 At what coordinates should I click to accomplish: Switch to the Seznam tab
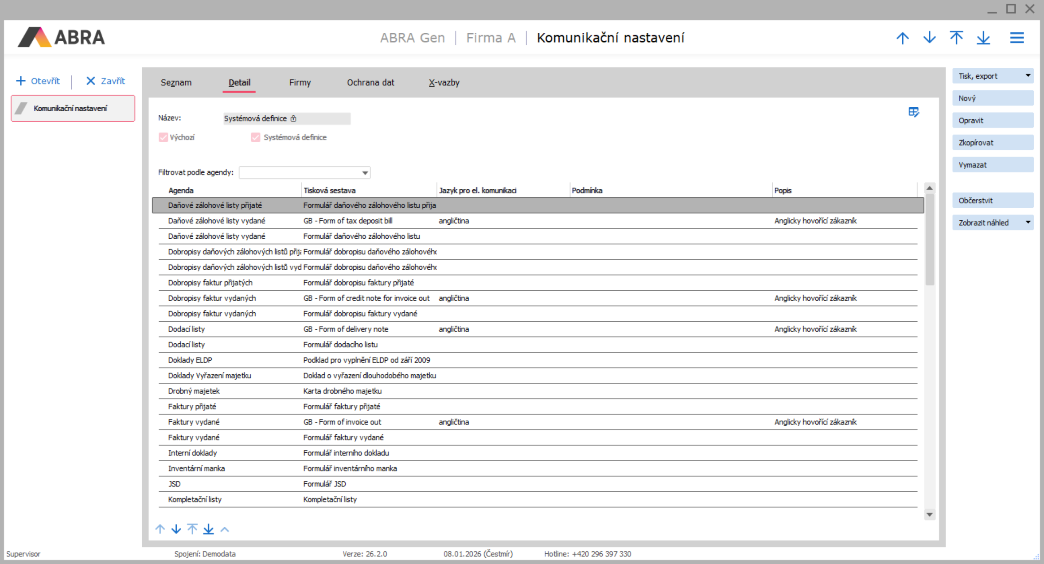pos(176,83)
